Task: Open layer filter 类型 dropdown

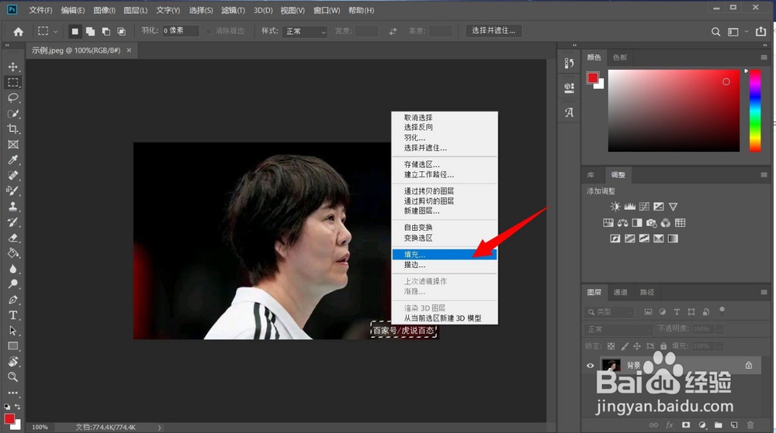Action: 608,312
